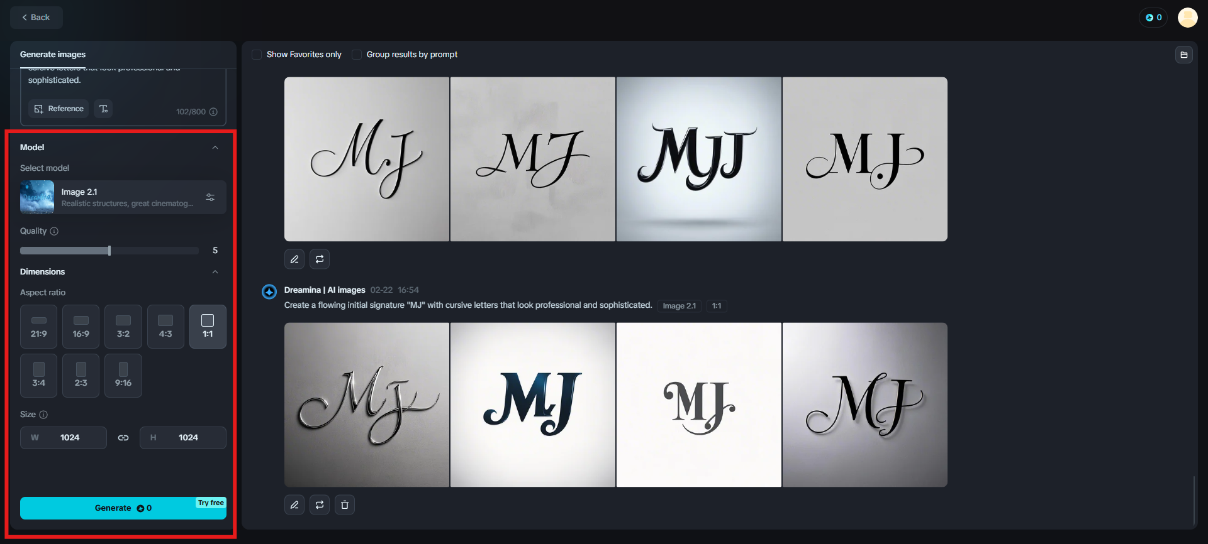Click the "Dreamina | AI images" title

[x=325, y=290]
